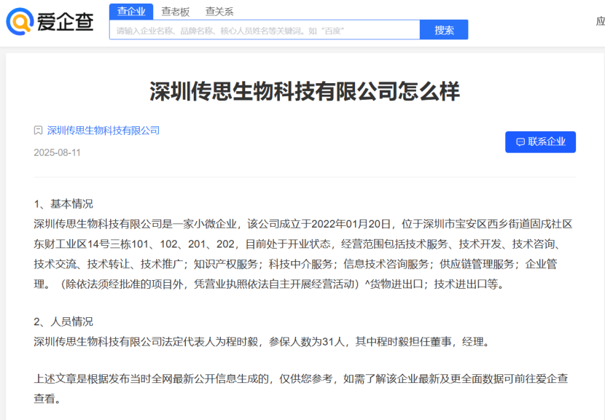Click the article title 深圳传思生物科技有限公司怎么样

tap(305, 91)
